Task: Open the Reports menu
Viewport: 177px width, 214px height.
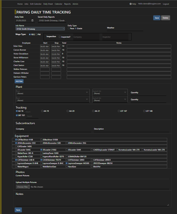Action: [x=68, y=4]
